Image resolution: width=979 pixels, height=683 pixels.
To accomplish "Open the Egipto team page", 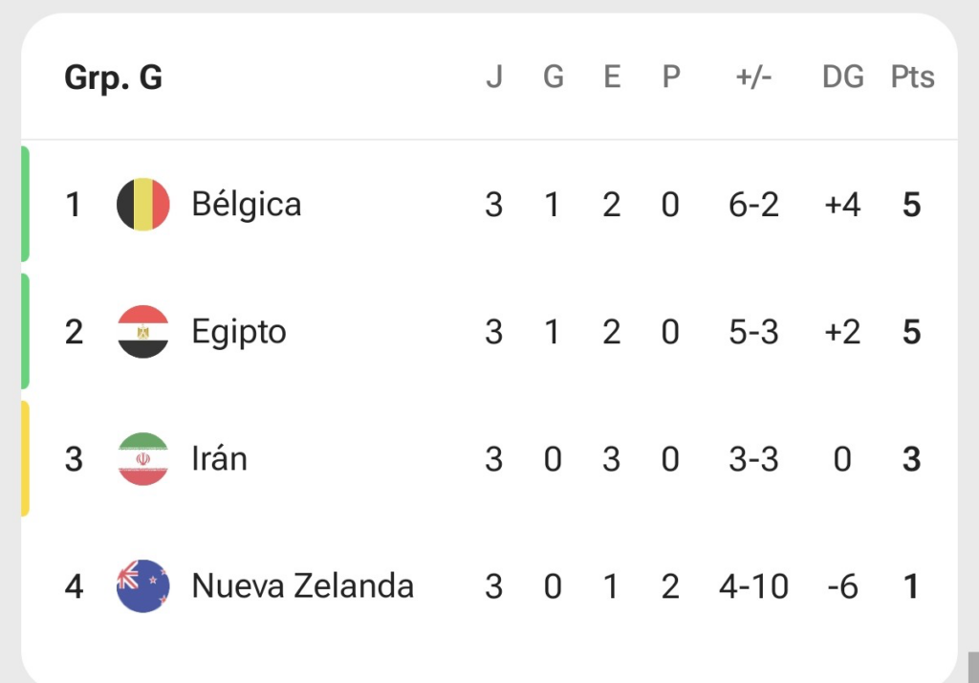I will [x=238, y=333].
